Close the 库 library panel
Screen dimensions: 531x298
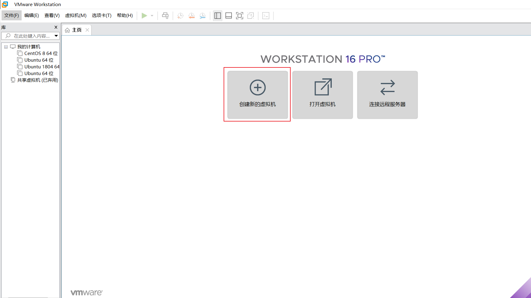pyautogui.click(x=56, y=27)
